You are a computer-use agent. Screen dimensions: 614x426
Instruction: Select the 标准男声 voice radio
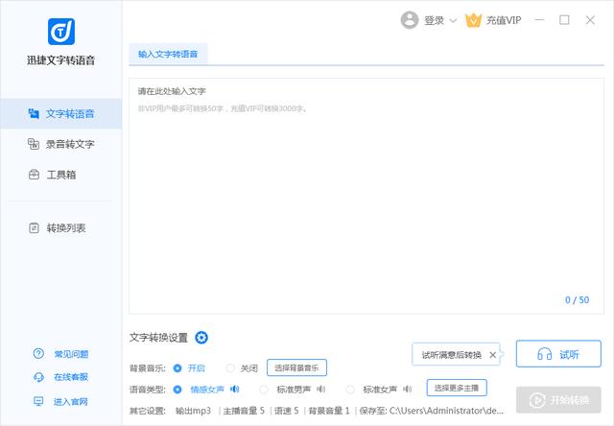(x=264, y=390)
